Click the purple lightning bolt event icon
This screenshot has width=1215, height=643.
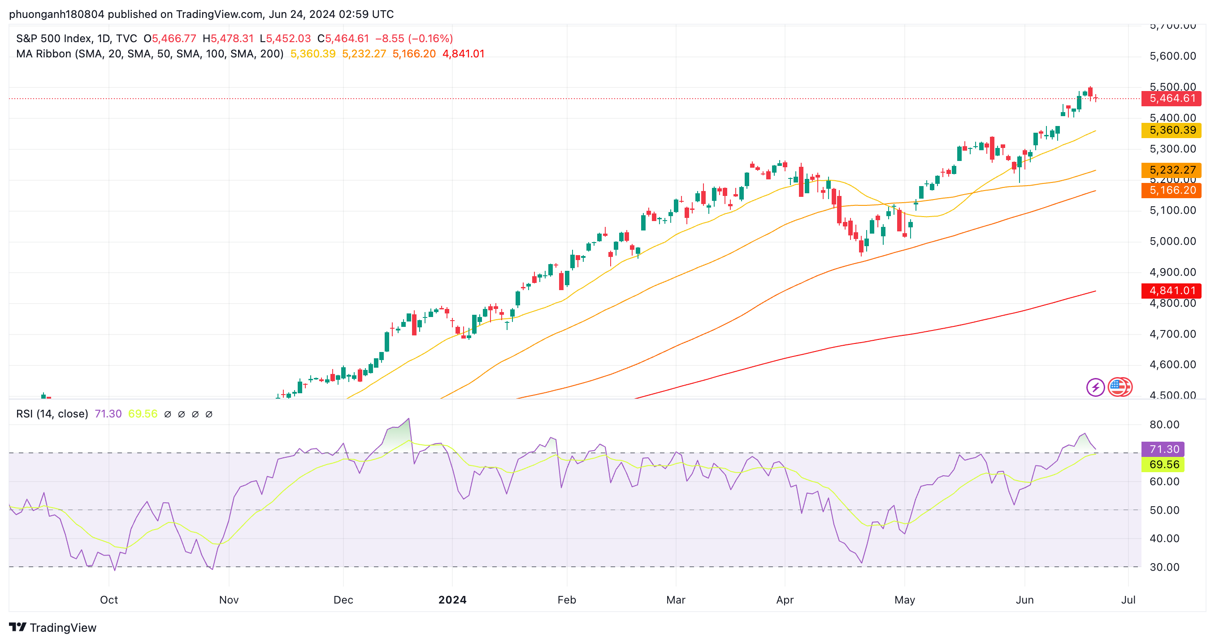pos(1095,387)
